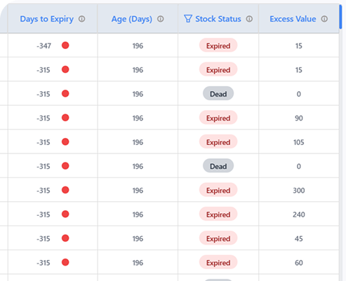The height and width of the screenshot is (281, 346).
Task: Select age 196 in the excess 105 row
Action: [138, 142]
